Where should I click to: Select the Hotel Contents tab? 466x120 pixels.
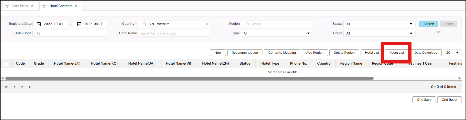61,6
